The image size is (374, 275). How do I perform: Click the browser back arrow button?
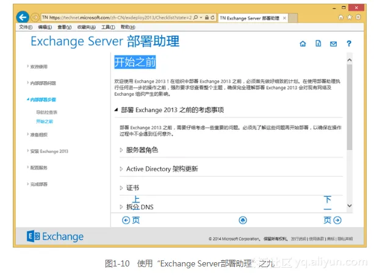23,17
